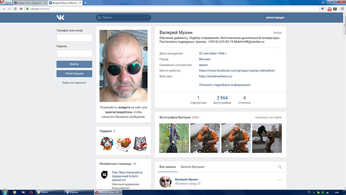The height and width of the screenshot is (195, 346).
Task: Click the показать на карте link
Action: 268,117
